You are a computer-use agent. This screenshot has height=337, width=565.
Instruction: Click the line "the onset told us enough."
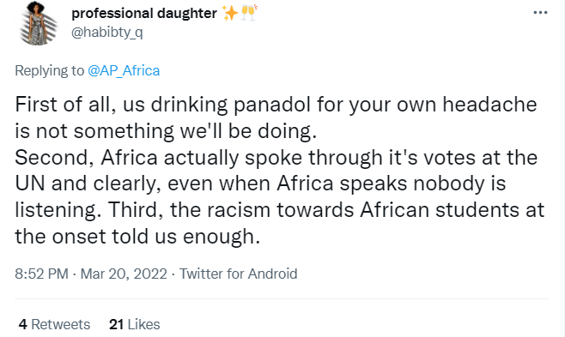pyautogui.click(x=137, y=237)
